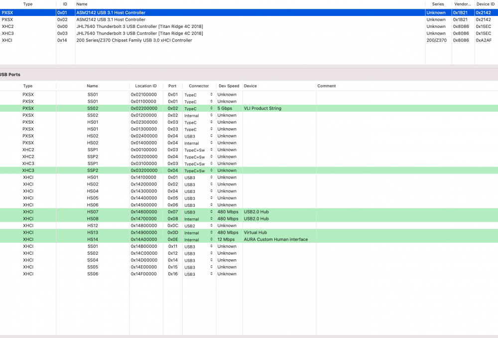498x338 pixels.
Task: Open connector dropdown for HS14 AURA row
Action: point(199,239)
